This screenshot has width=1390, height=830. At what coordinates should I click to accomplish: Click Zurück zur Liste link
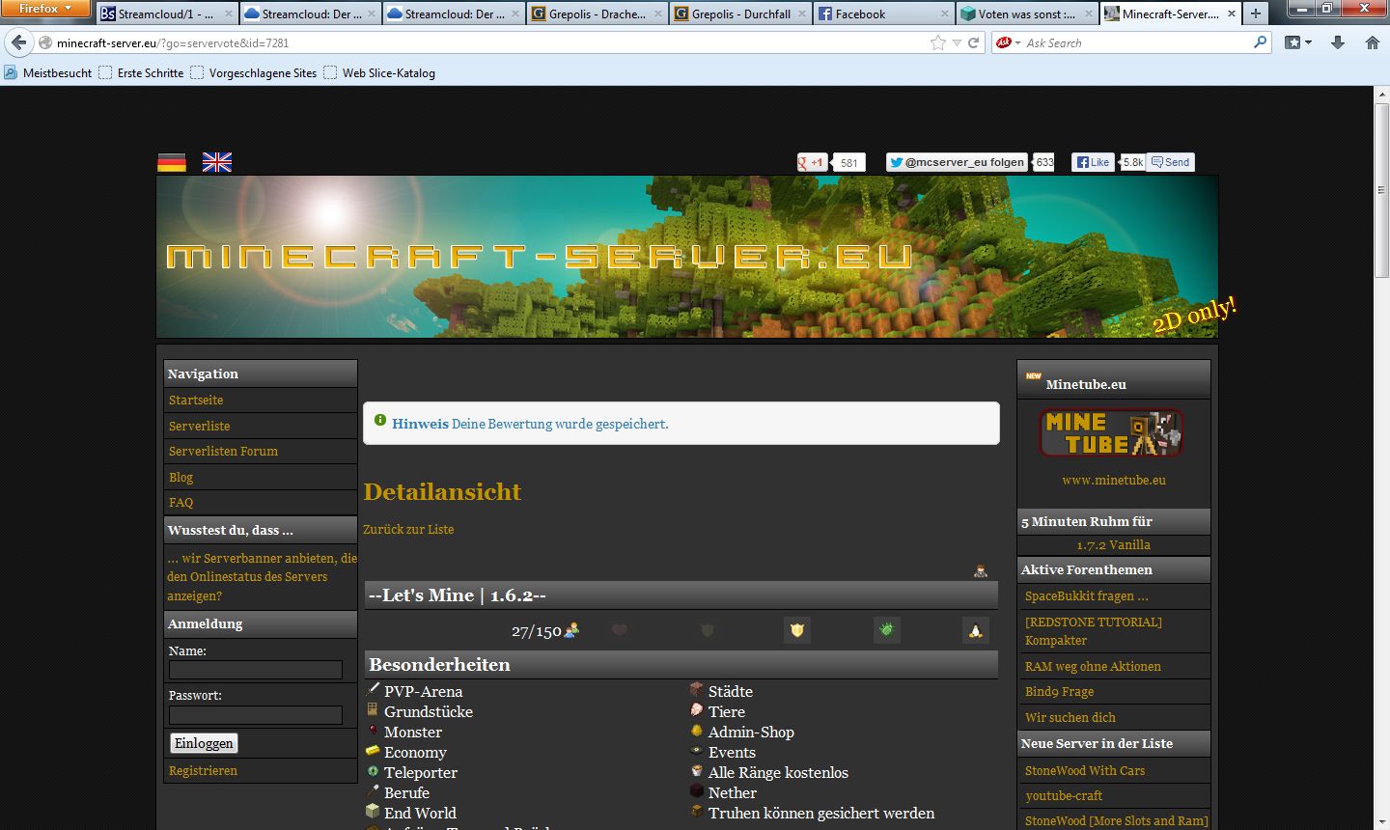pyautogui.click(x=408, y=529)
